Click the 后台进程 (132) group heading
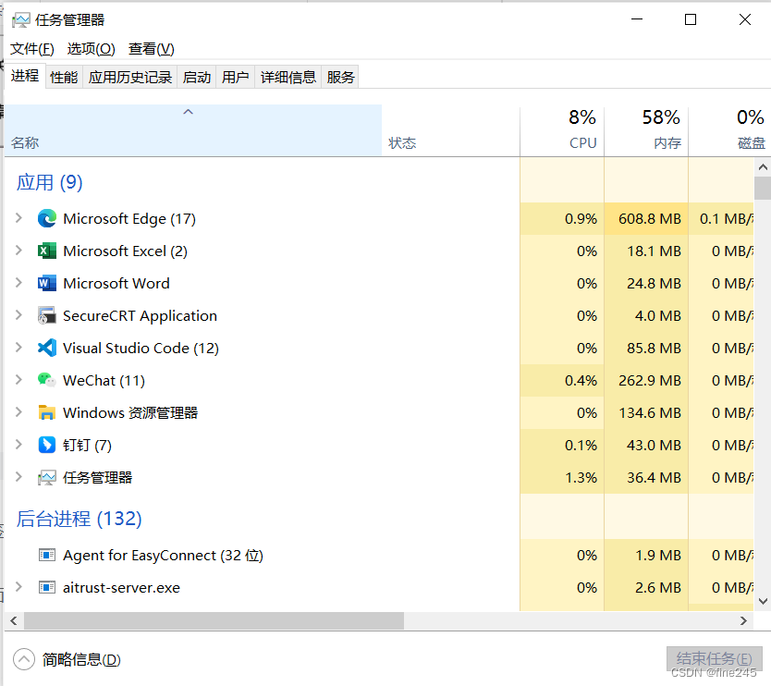 [x=79, y=519]
